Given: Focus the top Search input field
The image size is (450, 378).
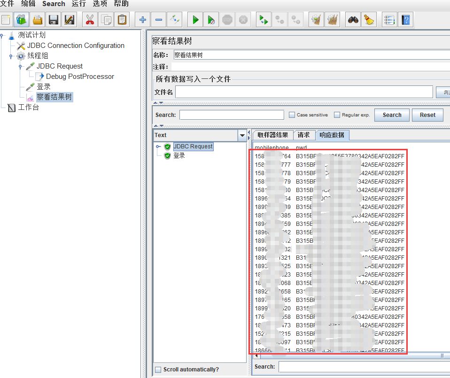Looking at the screenshot, I should pos(232,115).
